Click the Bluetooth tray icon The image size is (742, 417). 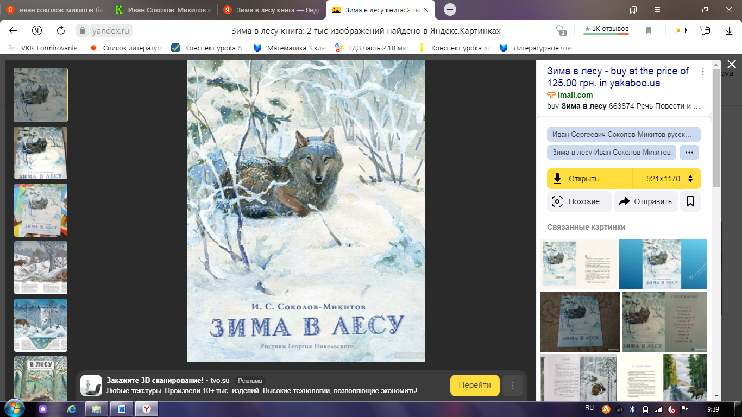(632, 409)
